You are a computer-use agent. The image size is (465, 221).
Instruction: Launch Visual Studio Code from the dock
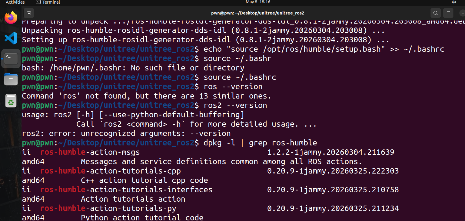point(11,38)
